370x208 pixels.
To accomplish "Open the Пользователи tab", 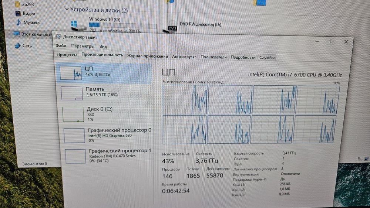I will 213,57.
